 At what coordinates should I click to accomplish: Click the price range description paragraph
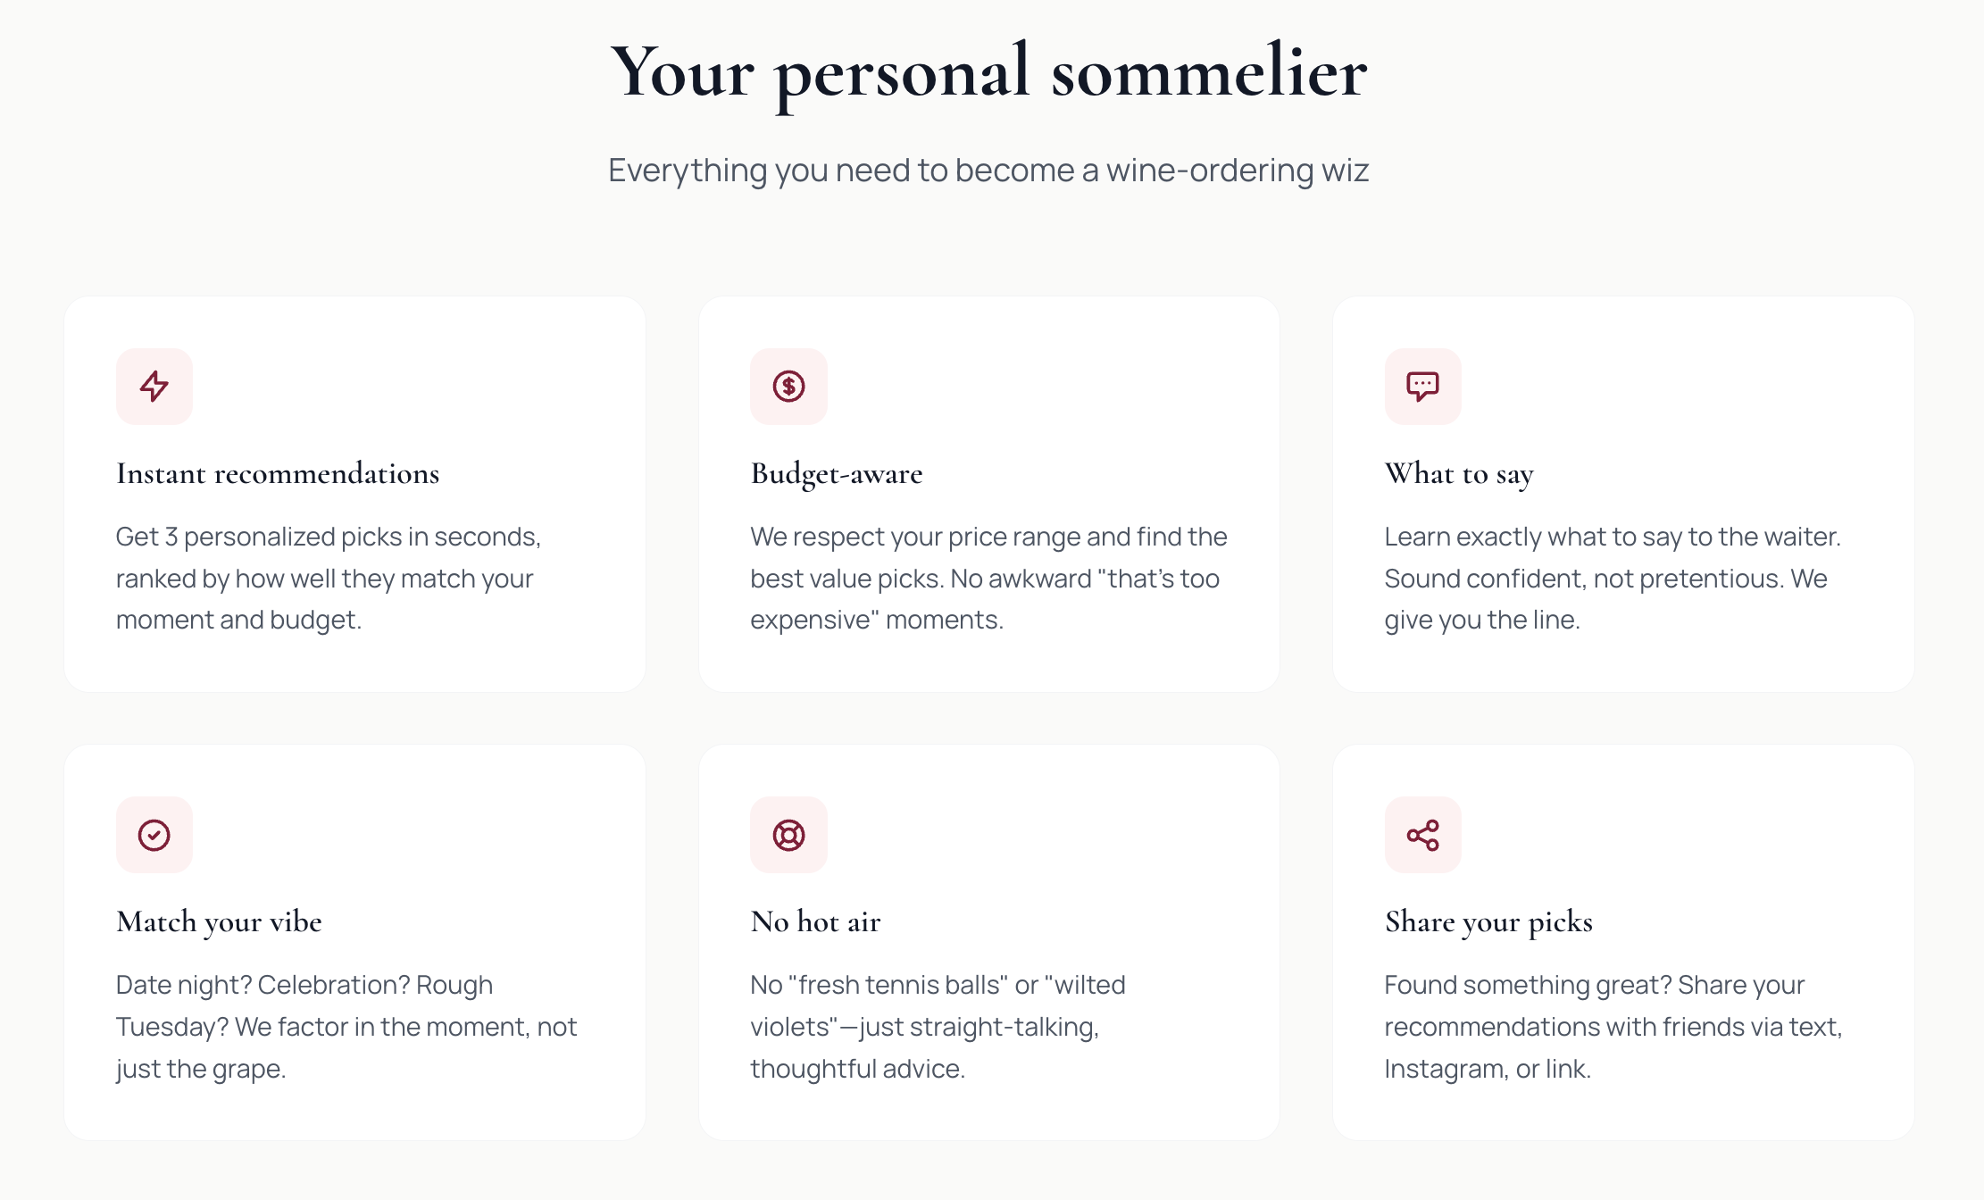pyautogui.click(x=988, y=578)
